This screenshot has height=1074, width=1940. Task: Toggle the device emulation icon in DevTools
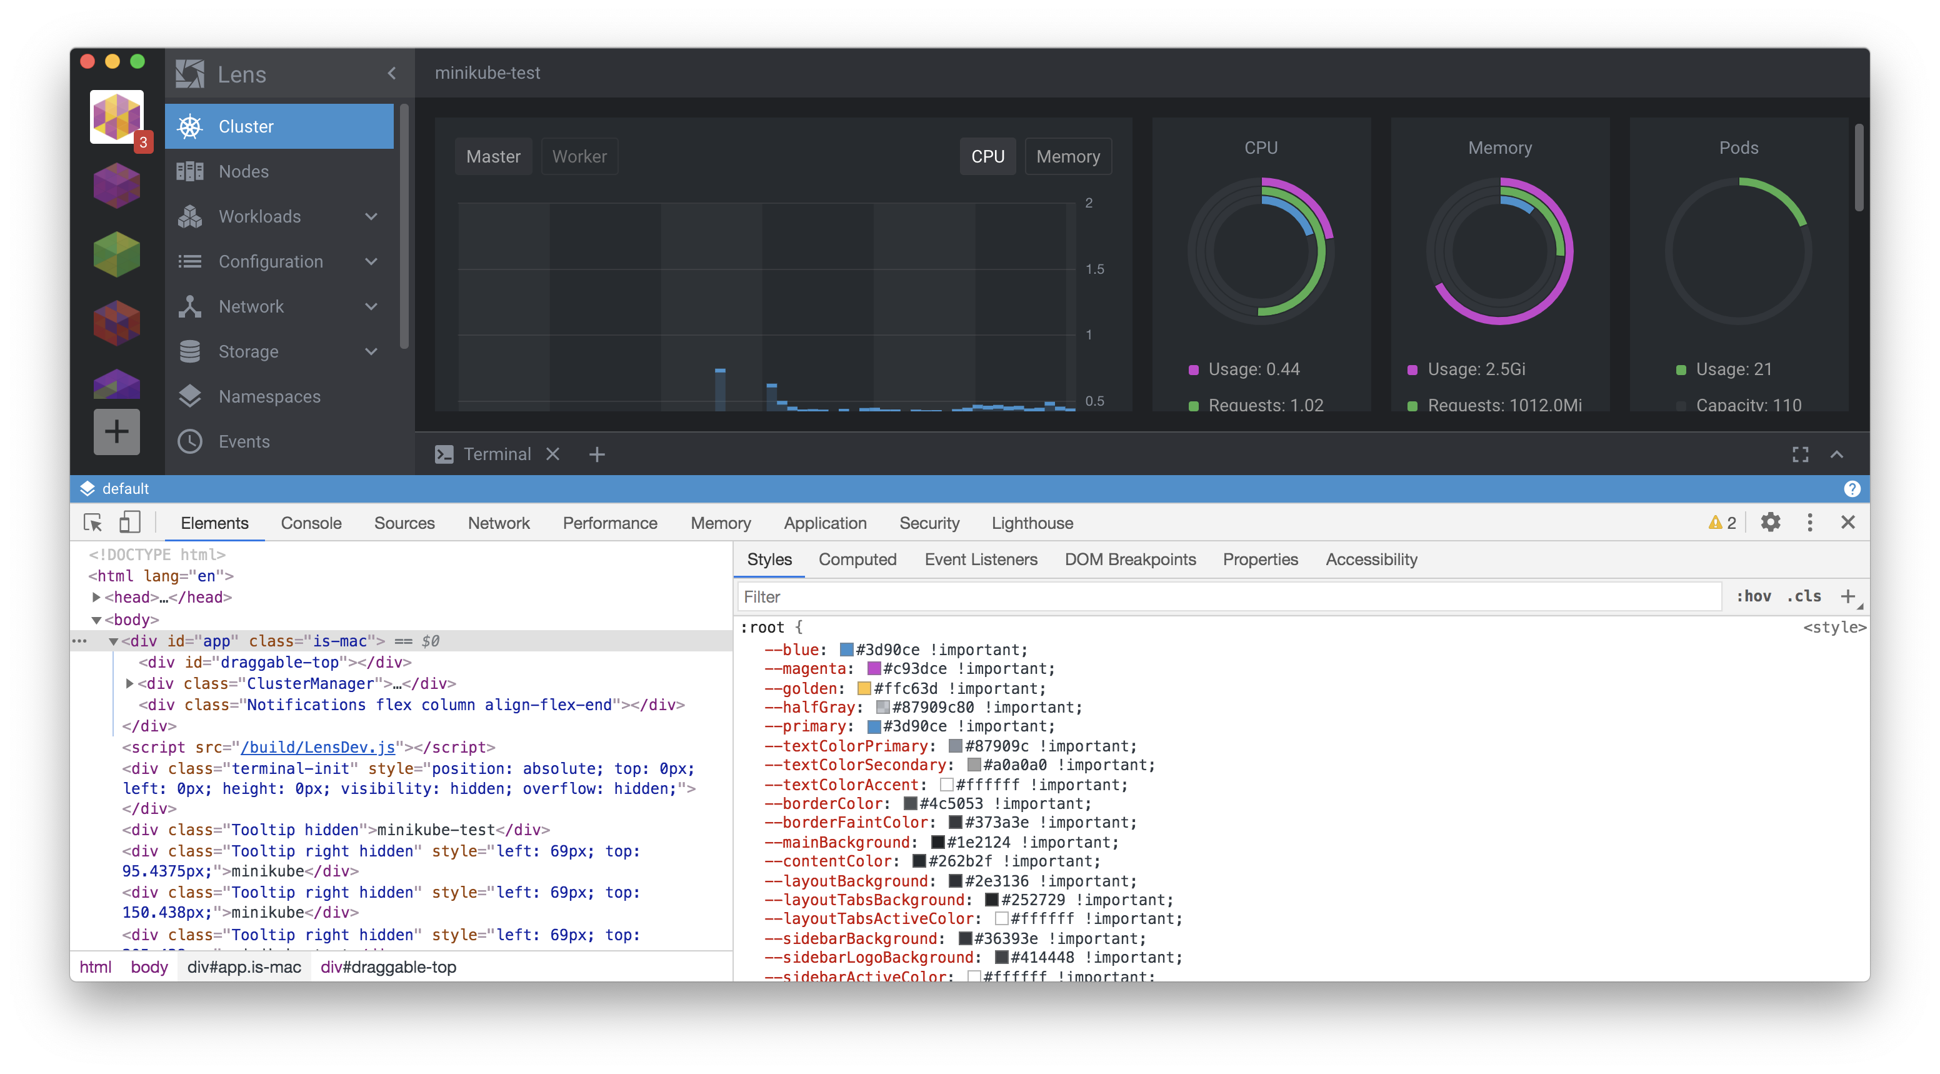(x=129, y=522)
